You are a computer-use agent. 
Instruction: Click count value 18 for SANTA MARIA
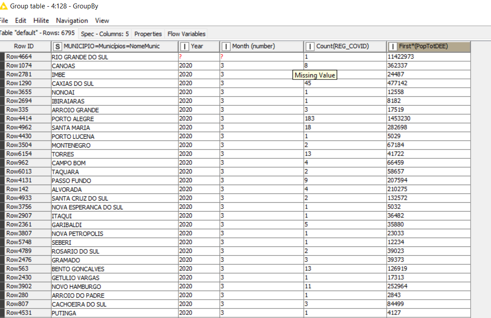[x=345, y=127]
